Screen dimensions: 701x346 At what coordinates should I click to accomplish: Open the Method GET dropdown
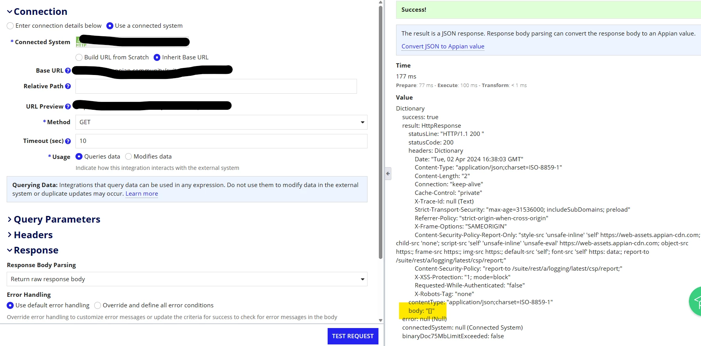coord(221,122)
